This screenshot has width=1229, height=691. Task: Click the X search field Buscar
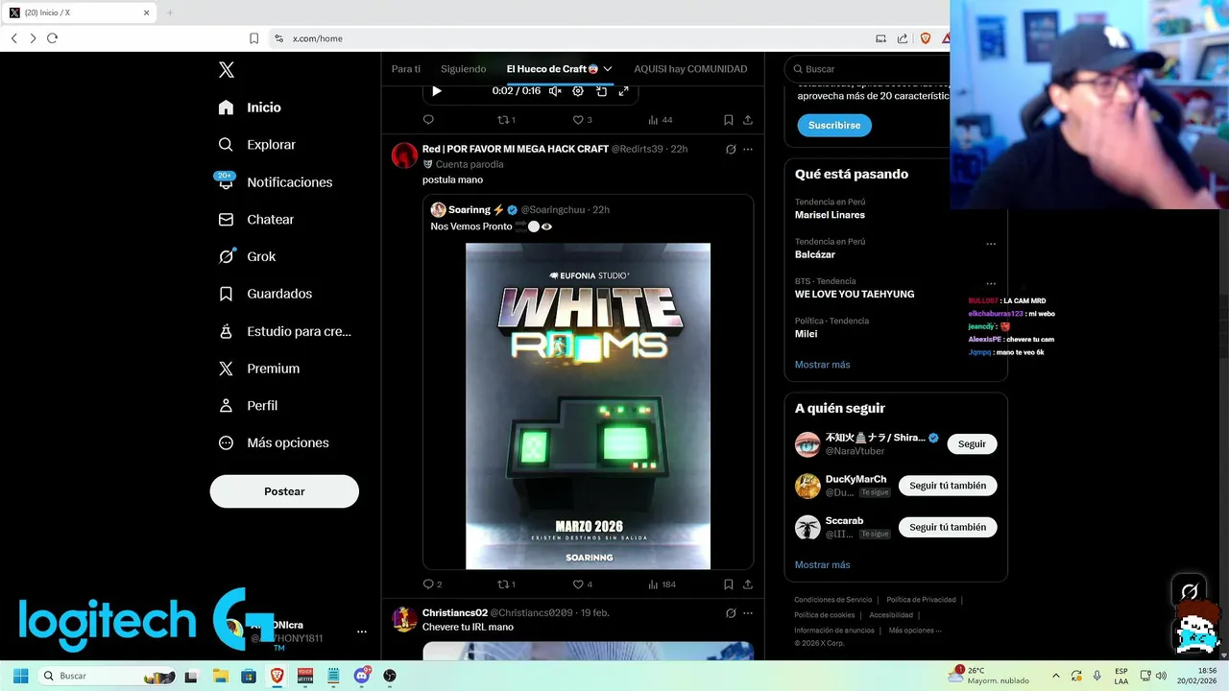pyautogui.click(x=869, y=69)
